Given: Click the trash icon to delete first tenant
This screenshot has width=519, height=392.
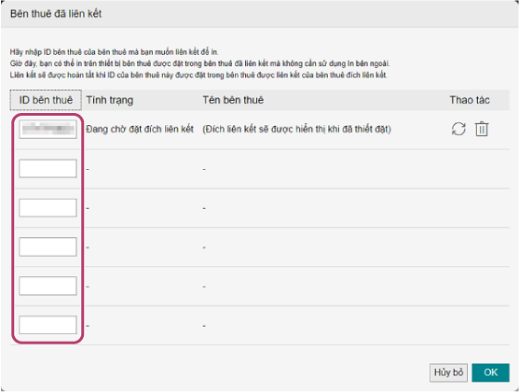Looking at the screenshot, I should coord(482,129).
